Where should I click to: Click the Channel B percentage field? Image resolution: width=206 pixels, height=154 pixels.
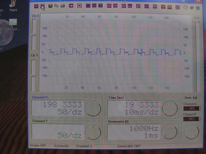pyautogui.click(x=191, y=119)
